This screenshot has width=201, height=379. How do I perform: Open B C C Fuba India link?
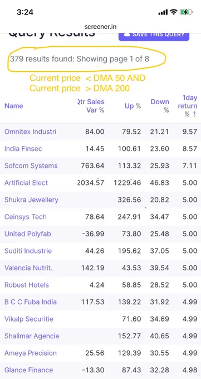pos(31,302)
